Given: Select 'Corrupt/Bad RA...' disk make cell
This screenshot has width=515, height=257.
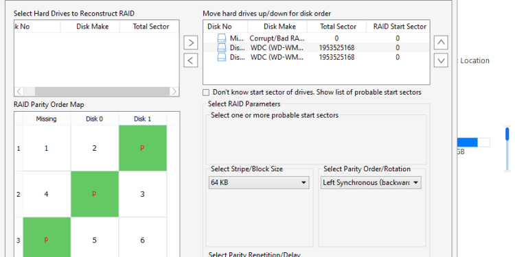Looking at the screenshot, I should coord(277,38).
